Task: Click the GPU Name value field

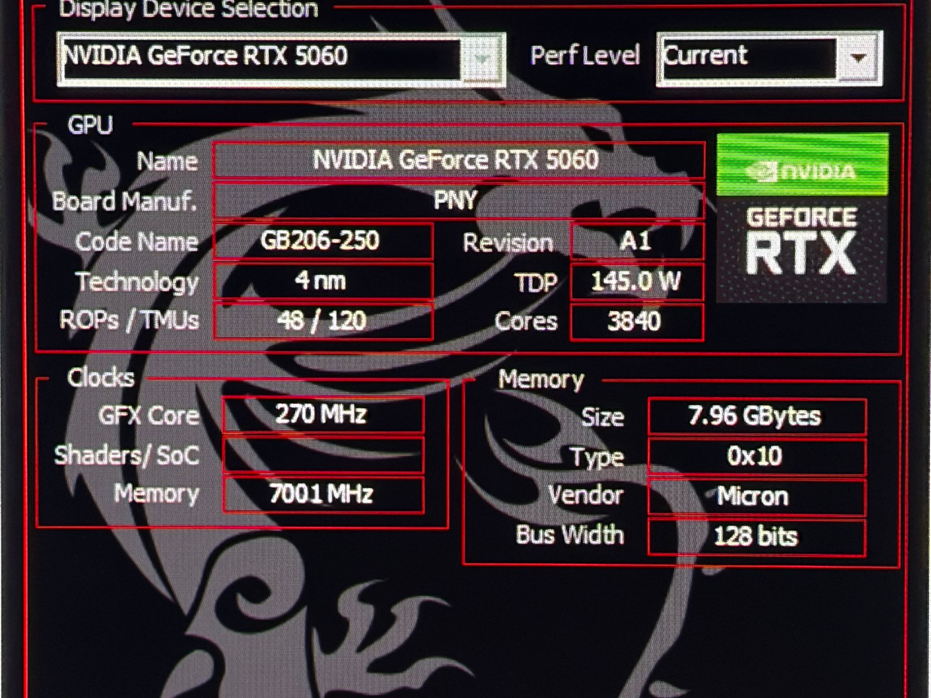Action: 459,160
